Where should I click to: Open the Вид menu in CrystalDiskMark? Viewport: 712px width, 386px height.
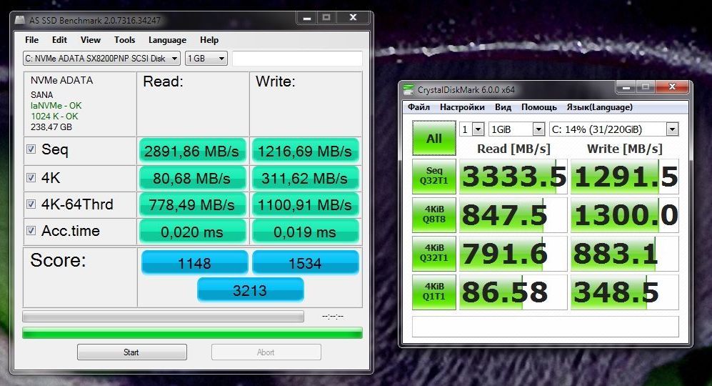click(x=503, y=107)
